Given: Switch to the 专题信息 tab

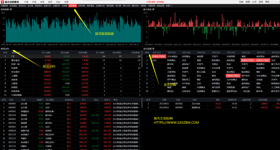Looking at the screenshot, I should (x=152, y=6).
